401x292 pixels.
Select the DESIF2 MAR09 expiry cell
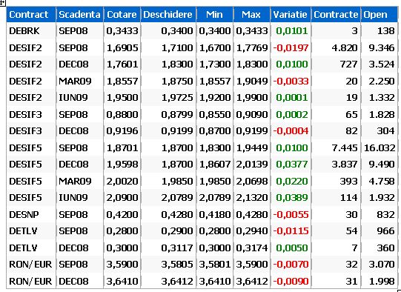coord(79,81)
